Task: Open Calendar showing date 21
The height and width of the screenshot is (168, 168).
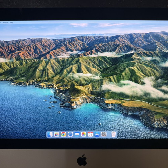Action: (x=90, y=134)
